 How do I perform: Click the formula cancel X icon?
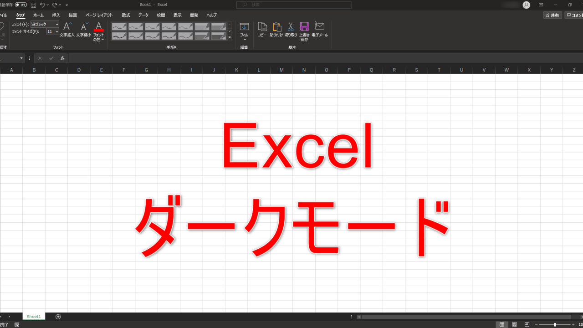point(40,58)
